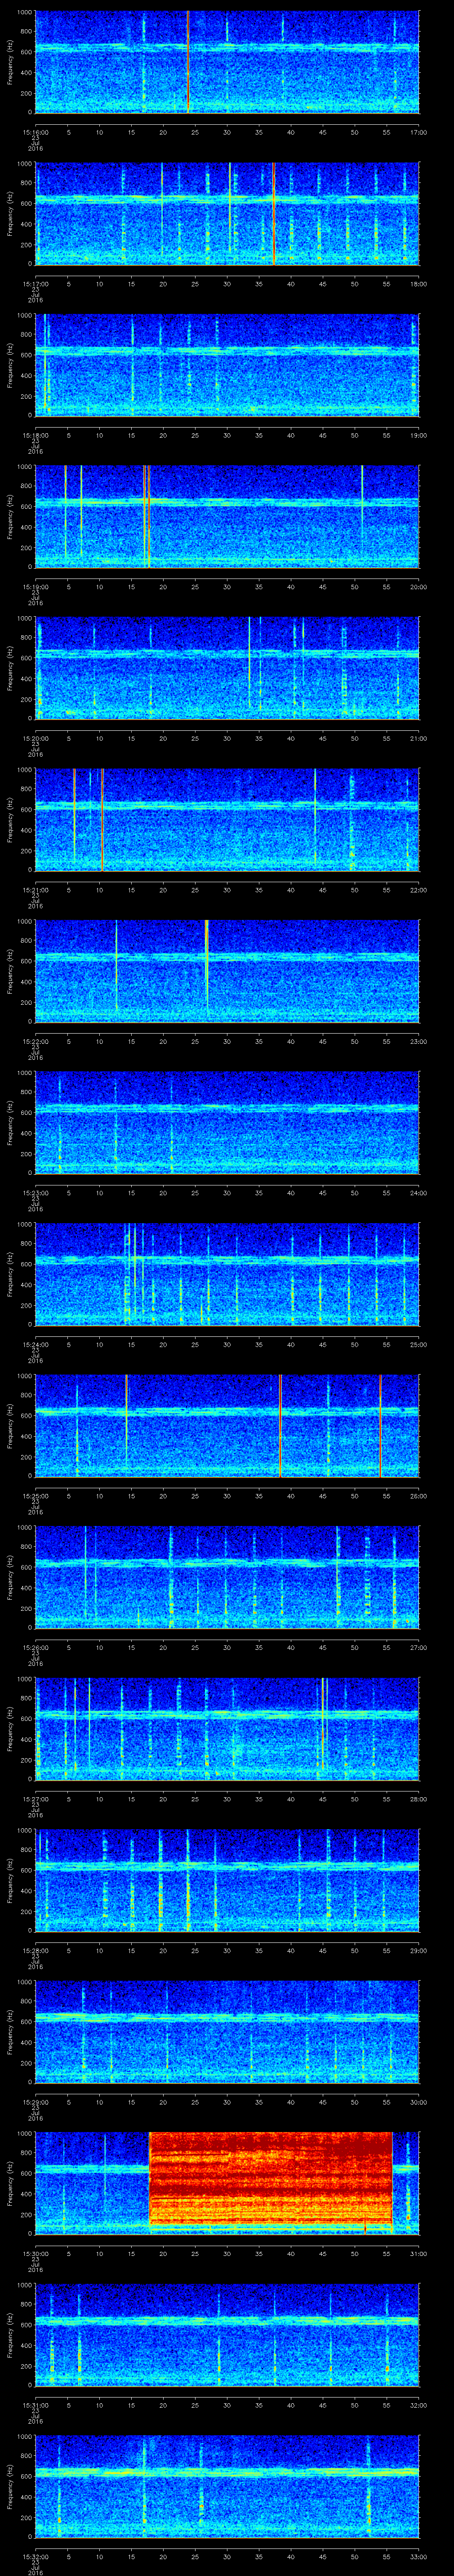Click the '15:19:00' start time label
Screen dimensions: 454x2576
35,586
